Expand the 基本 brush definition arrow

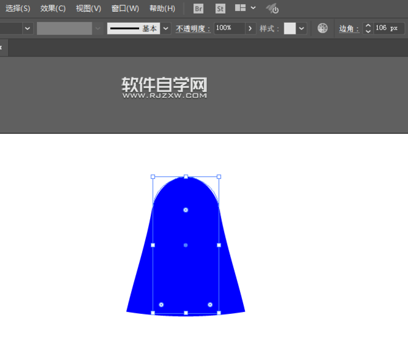(x=166, y=28)
